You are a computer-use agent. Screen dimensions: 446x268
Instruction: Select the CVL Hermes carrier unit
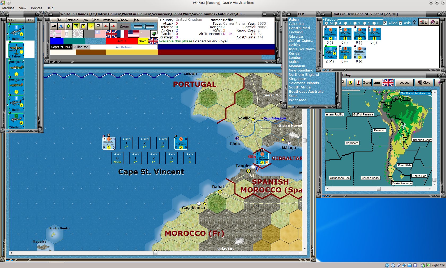(331, 34)
